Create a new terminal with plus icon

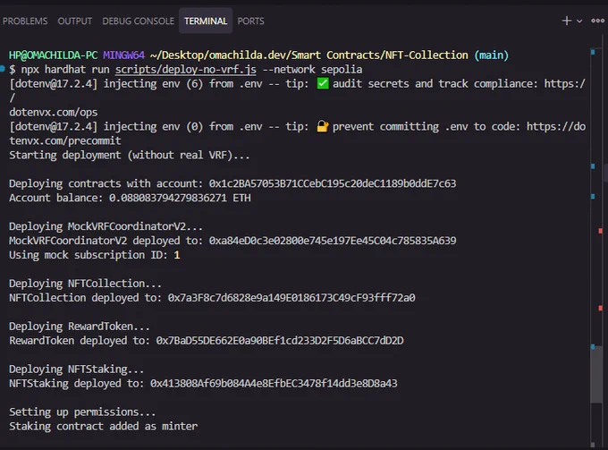567,21
